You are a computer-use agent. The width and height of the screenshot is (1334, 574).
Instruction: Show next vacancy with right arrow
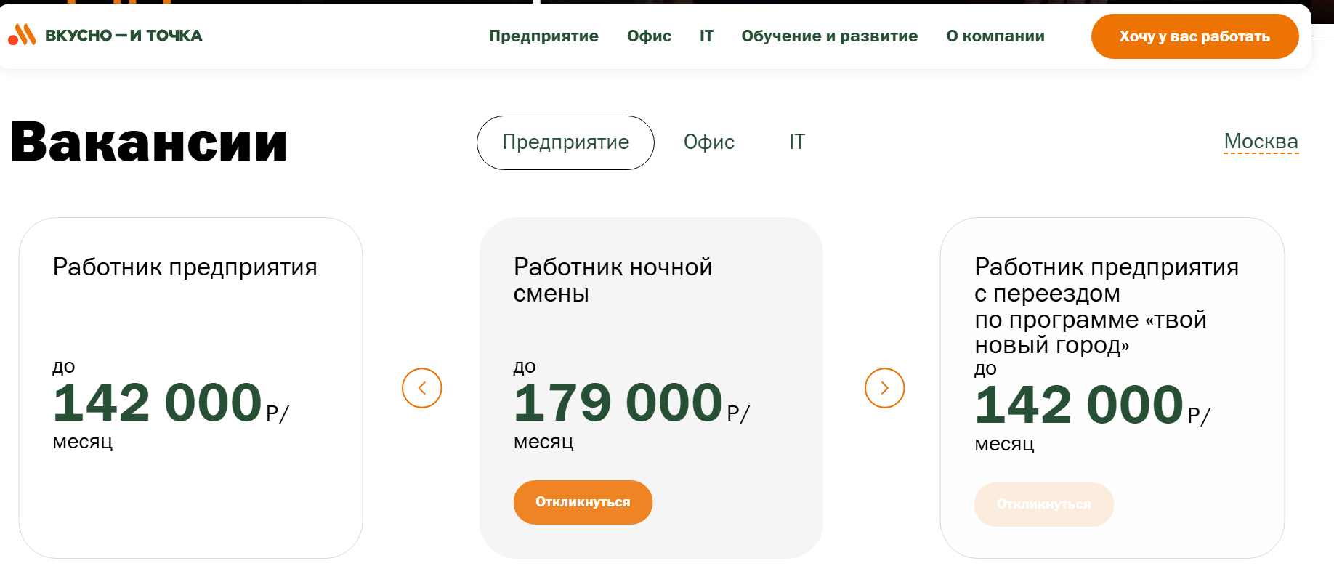(x=884, y=388)
